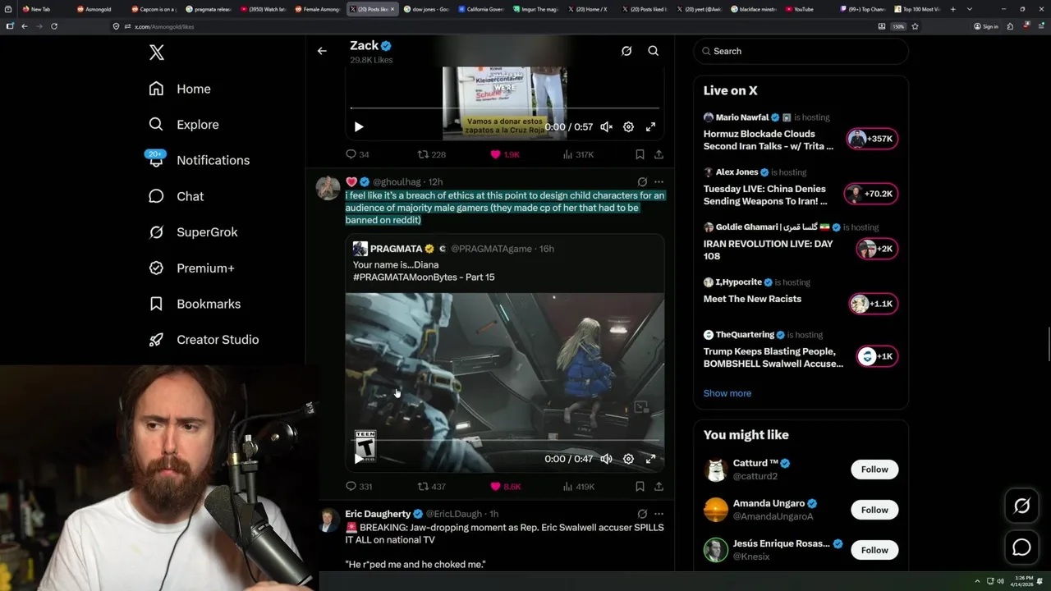The height and width of the screenshot is (591, 1051).
Task: Click the X Search input field
Action: (x=801, y=51)
